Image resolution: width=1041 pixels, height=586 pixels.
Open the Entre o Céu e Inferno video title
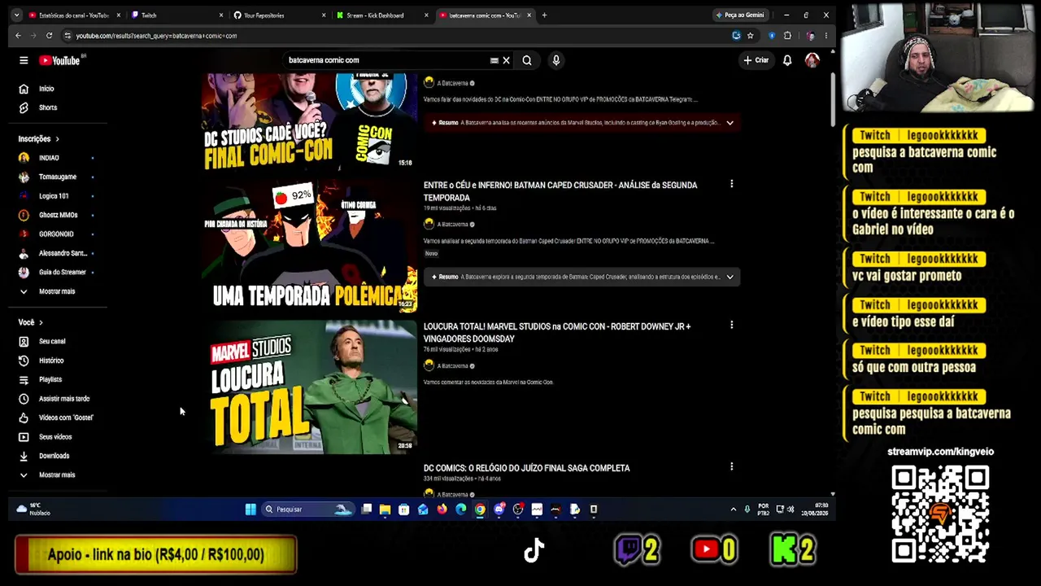click(560, 191)
